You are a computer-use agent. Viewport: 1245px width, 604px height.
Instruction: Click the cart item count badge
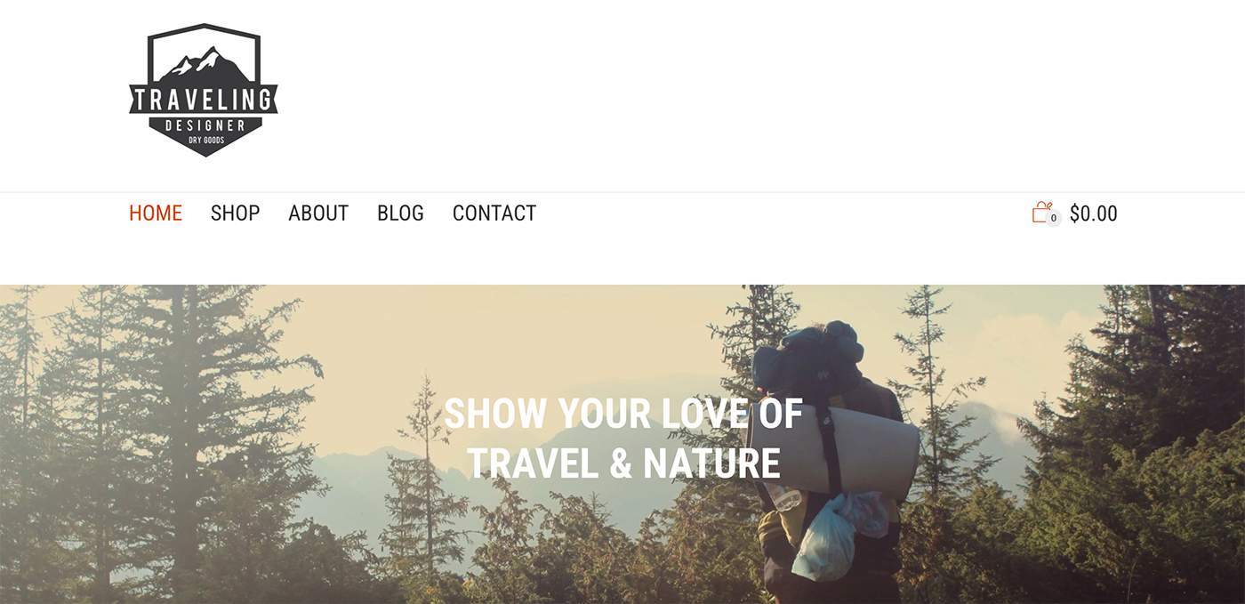click(1054, 218)
